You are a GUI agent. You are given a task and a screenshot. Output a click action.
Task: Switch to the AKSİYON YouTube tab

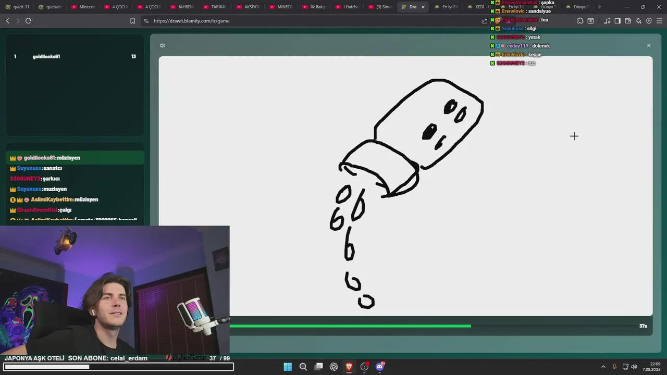(248, 7)
